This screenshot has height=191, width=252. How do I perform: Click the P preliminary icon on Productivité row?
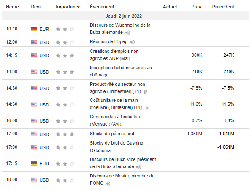pos(146,92)
